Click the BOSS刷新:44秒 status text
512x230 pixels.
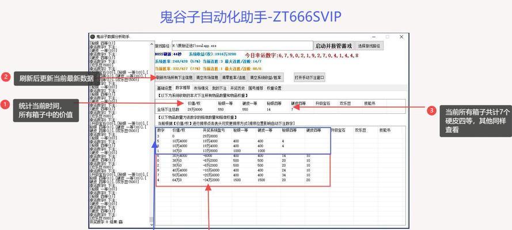coord(168,54)
